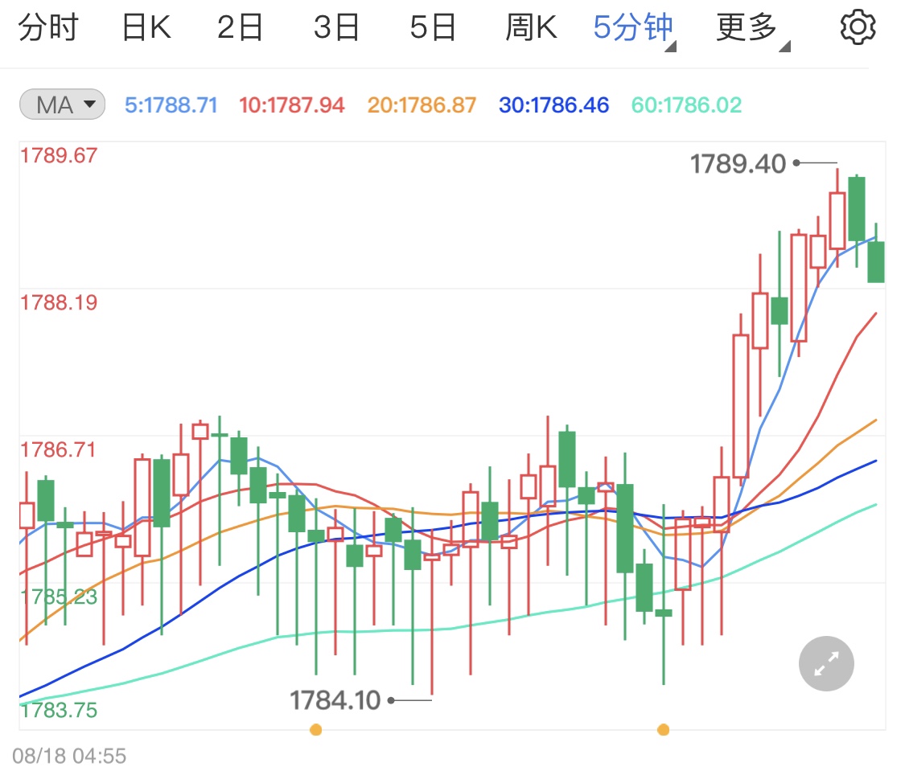The width and height of the screenshot is (905, 771).
Task: Select the 3日 tab
Action: (336, 27)
